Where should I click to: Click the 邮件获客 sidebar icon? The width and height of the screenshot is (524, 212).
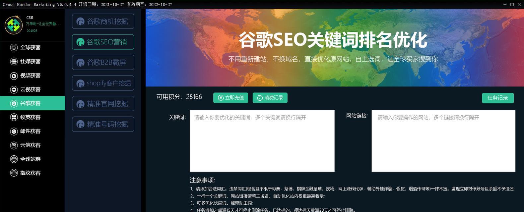click(14, 131)
